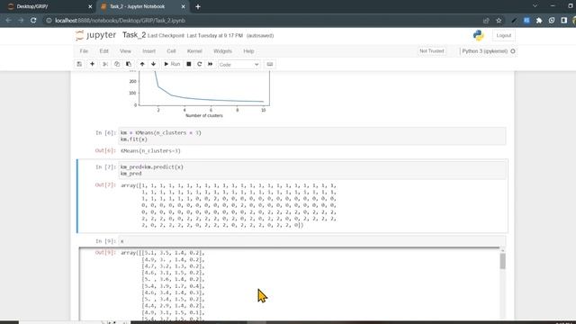The width and height of the screenshot is (576, 324).
Task: Click the Logout button
Action: (504, 36)
